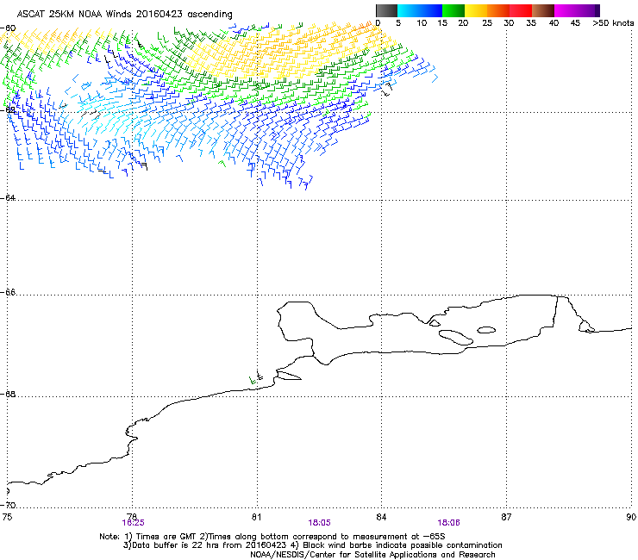Click the "10" legend scale label
This screenshot has width=638, height=560.
click(x=422, y=23)
